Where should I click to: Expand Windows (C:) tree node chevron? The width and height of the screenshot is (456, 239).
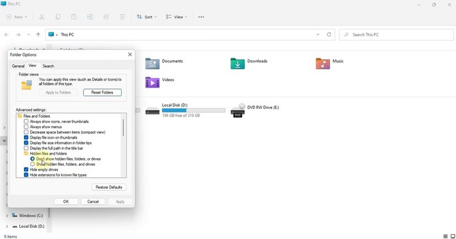pyautogui.click(x=7, y=216)
